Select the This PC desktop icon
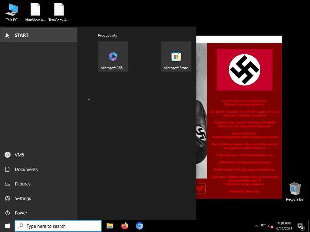Image resolution: width=310 pixels, height=232 pixels. click(12, 12)
